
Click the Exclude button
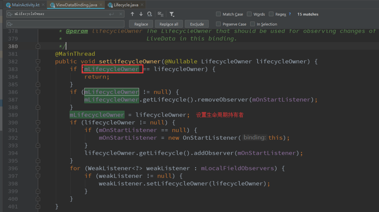tap(197, 24)
